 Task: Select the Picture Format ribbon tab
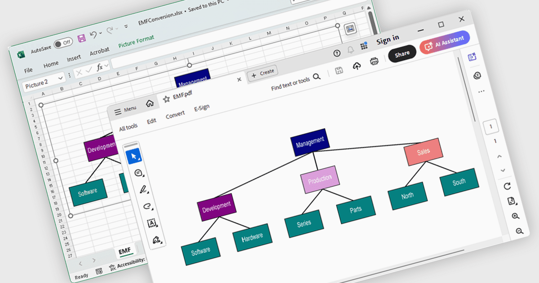136,42
